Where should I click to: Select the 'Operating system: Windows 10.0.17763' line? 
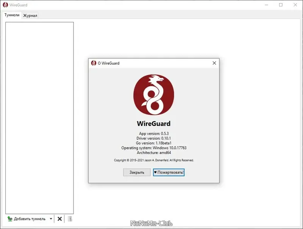(x=154, y=148)
